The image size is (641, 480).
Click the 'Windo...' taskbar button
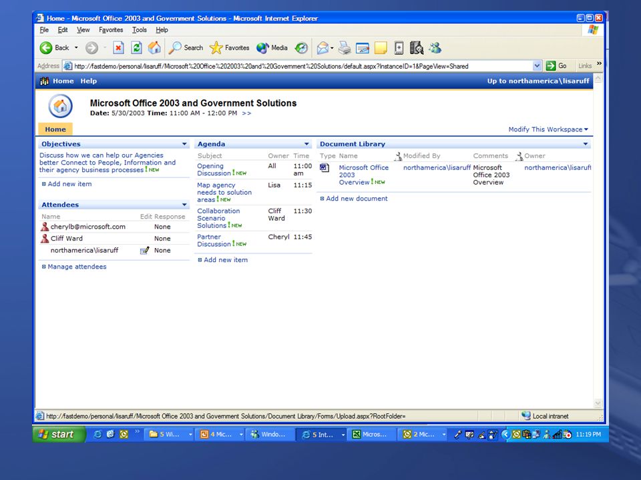272,434
